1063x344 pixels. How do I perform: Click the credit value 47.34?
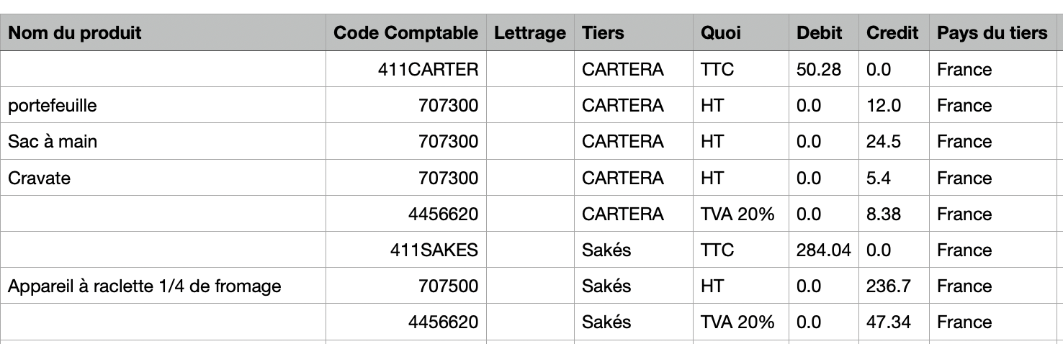click(894, 322)
